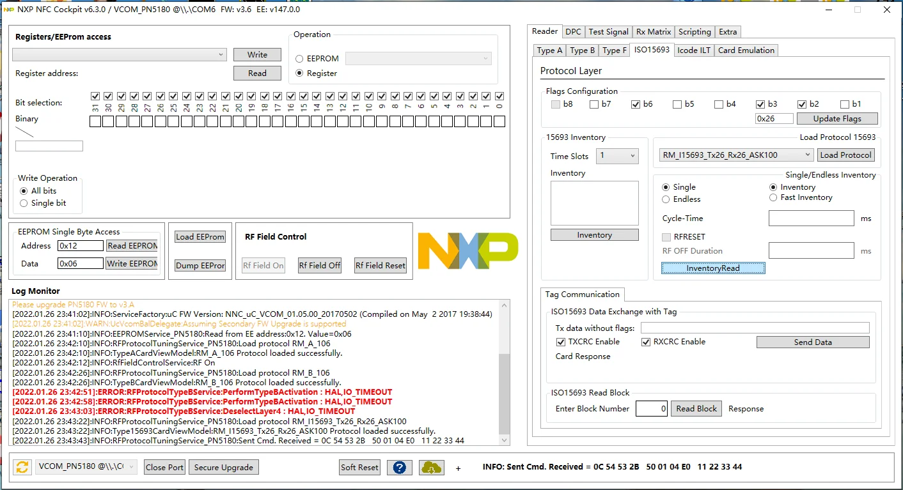The height and width of the screenshot is (490, 903).
Task: Click the Send Data button
Action: click(x=813, y=342)
